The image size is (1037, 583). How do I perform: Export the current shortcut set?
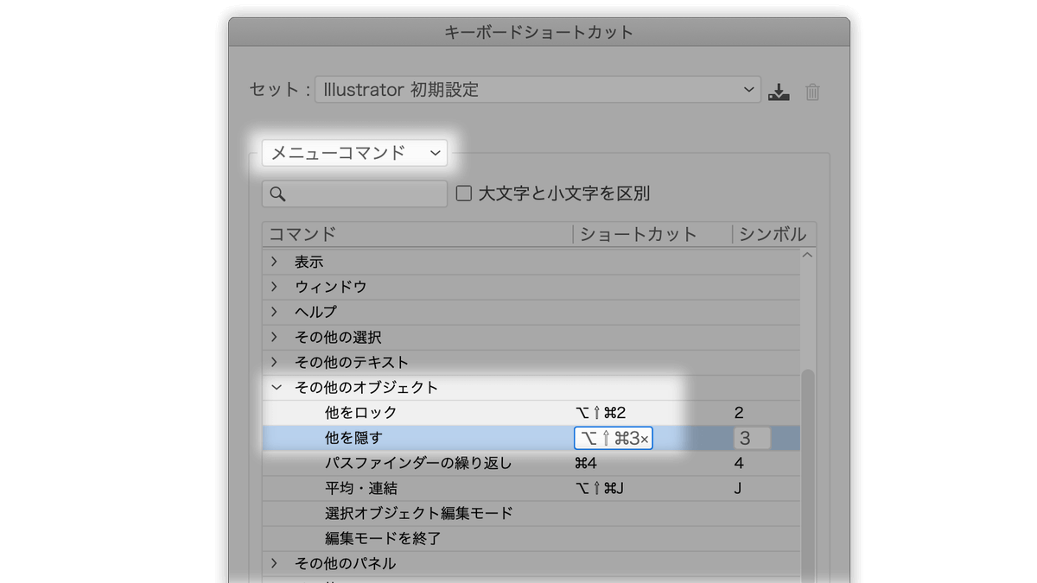(x=779, y=90)
